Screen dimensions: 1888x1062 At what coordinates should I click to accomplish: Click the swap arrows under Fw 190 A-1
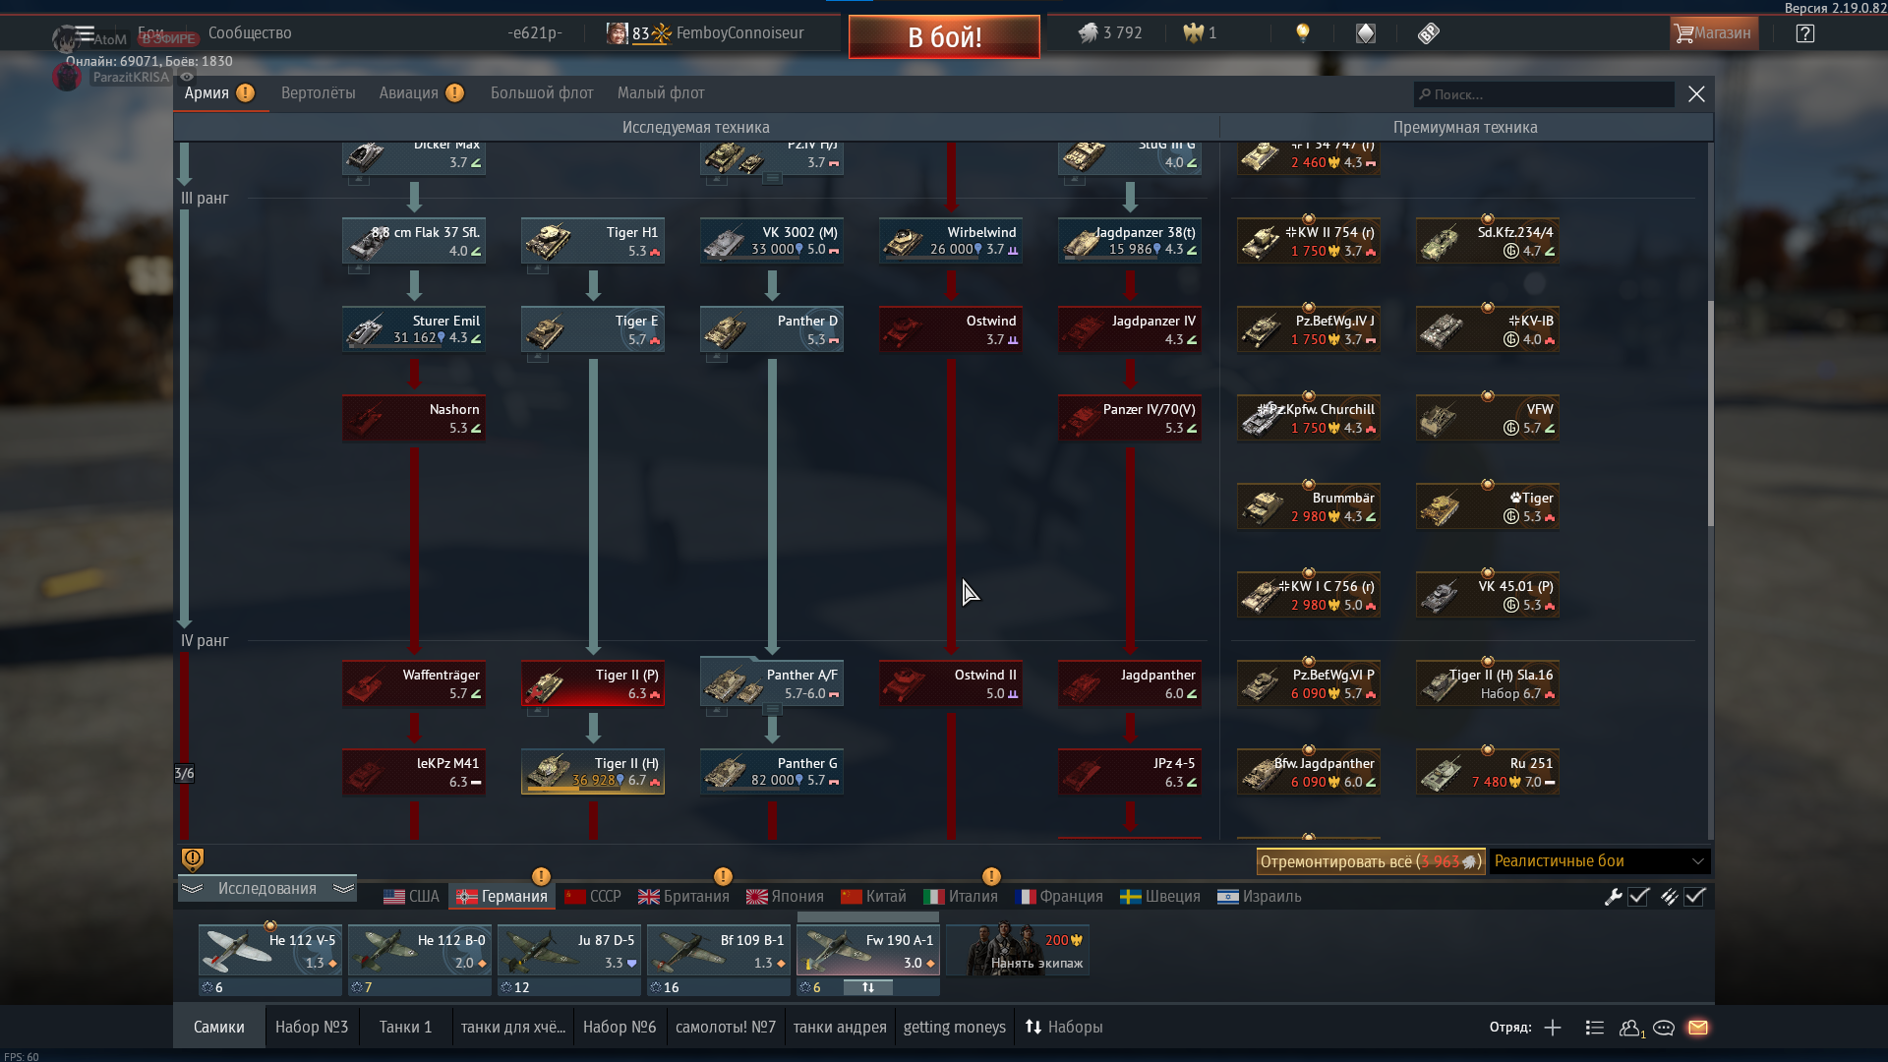868,987
